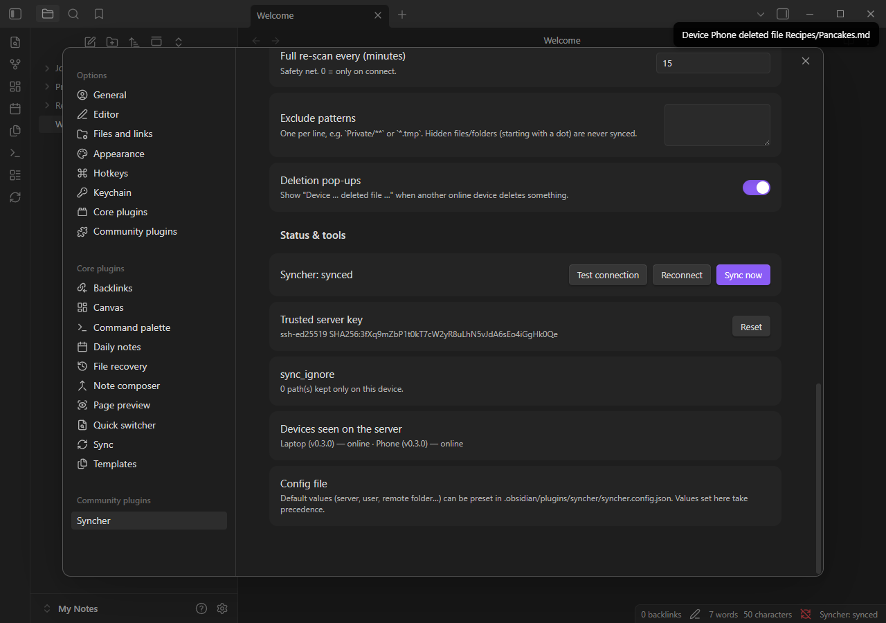Open the quick switcher ribbon icon
This screenshot has height=623, width=886.
[15, 42]
